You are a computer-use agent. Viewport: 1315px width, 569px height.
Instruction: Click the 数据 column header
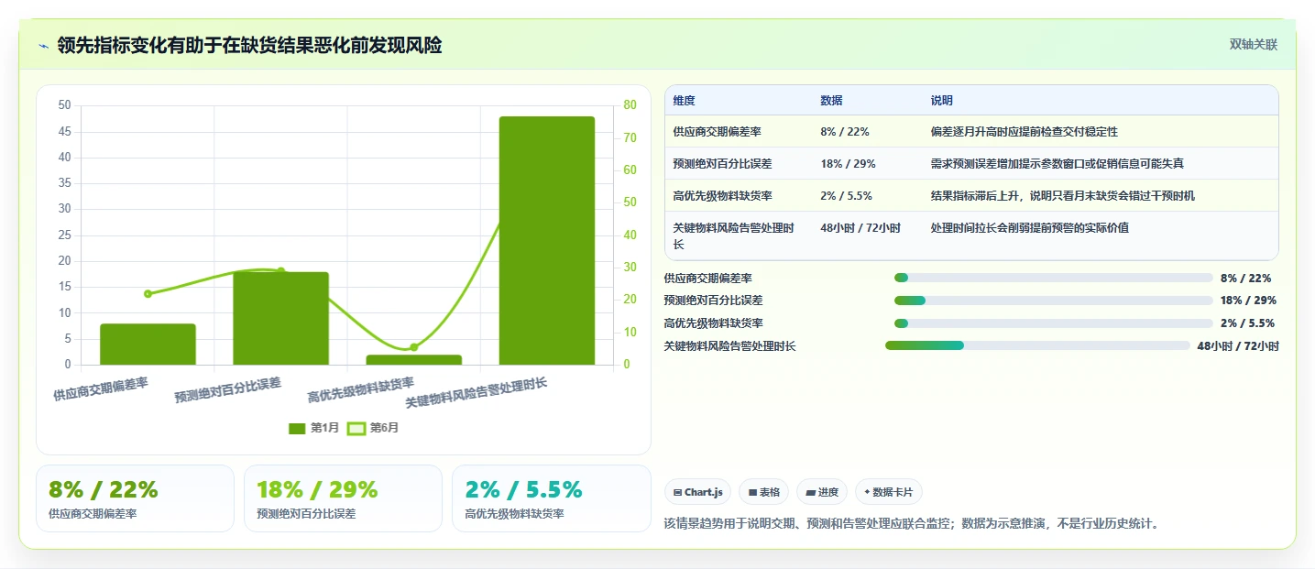click(x=831, y=101)
